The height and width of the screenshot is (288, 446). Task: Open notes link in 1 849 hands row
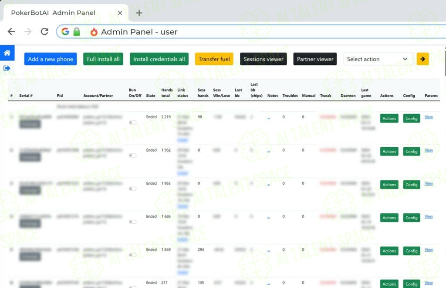(268, 251)
